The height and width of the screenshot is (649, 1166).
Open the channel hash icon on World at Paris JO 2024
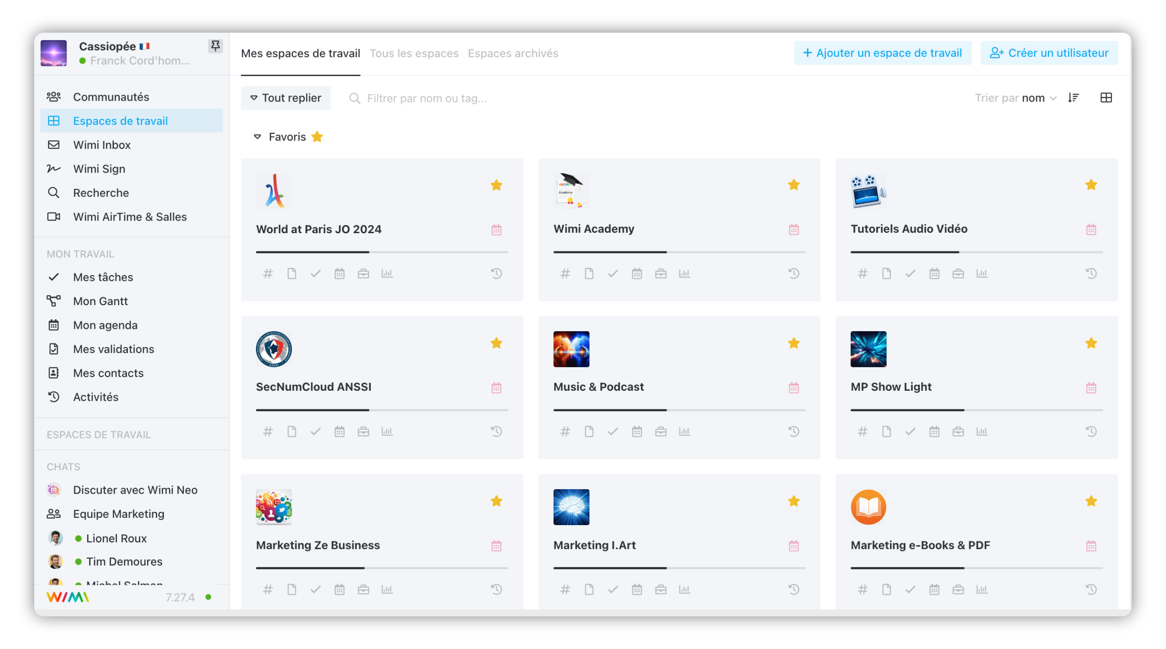point(268,273)
